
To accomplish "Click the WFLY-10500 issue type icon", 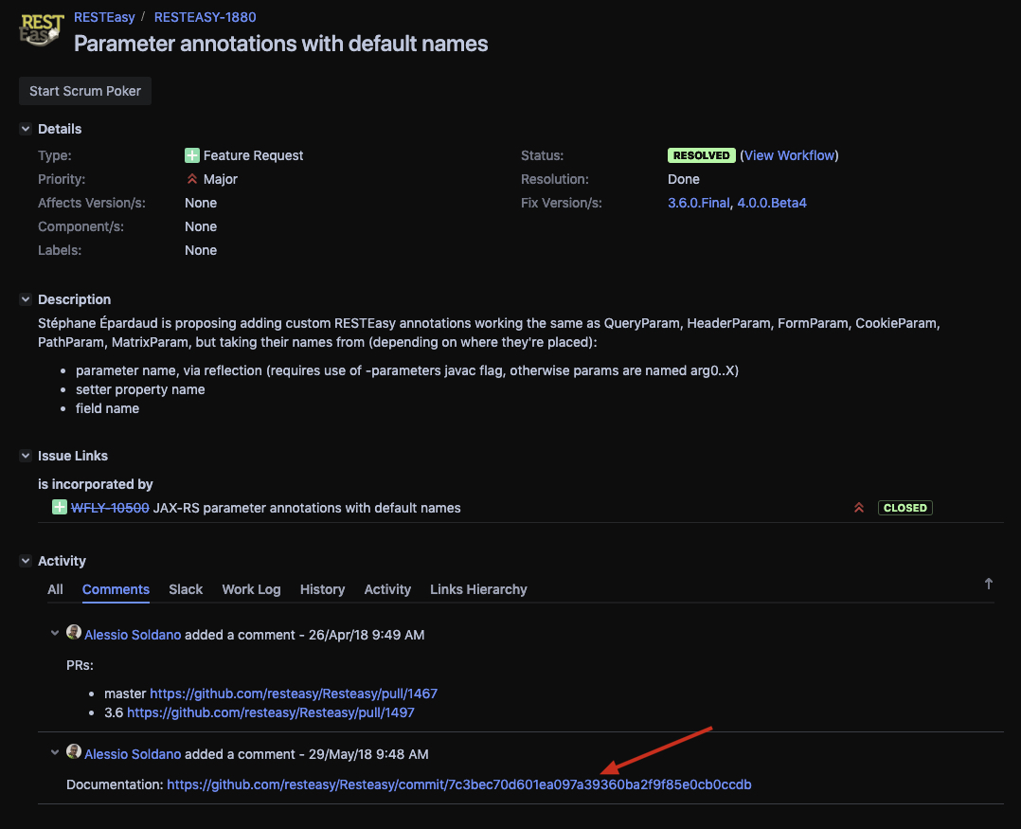I will pyautogui.click(x=60, y=507).
